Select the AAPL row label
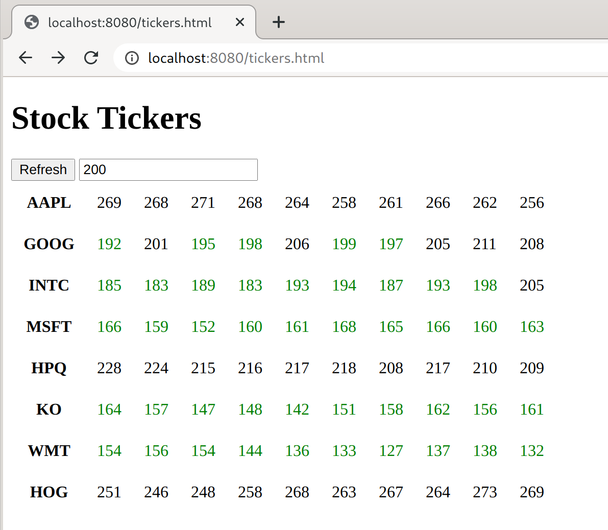This screenshot has height=530, width=608. pos(49,202)
